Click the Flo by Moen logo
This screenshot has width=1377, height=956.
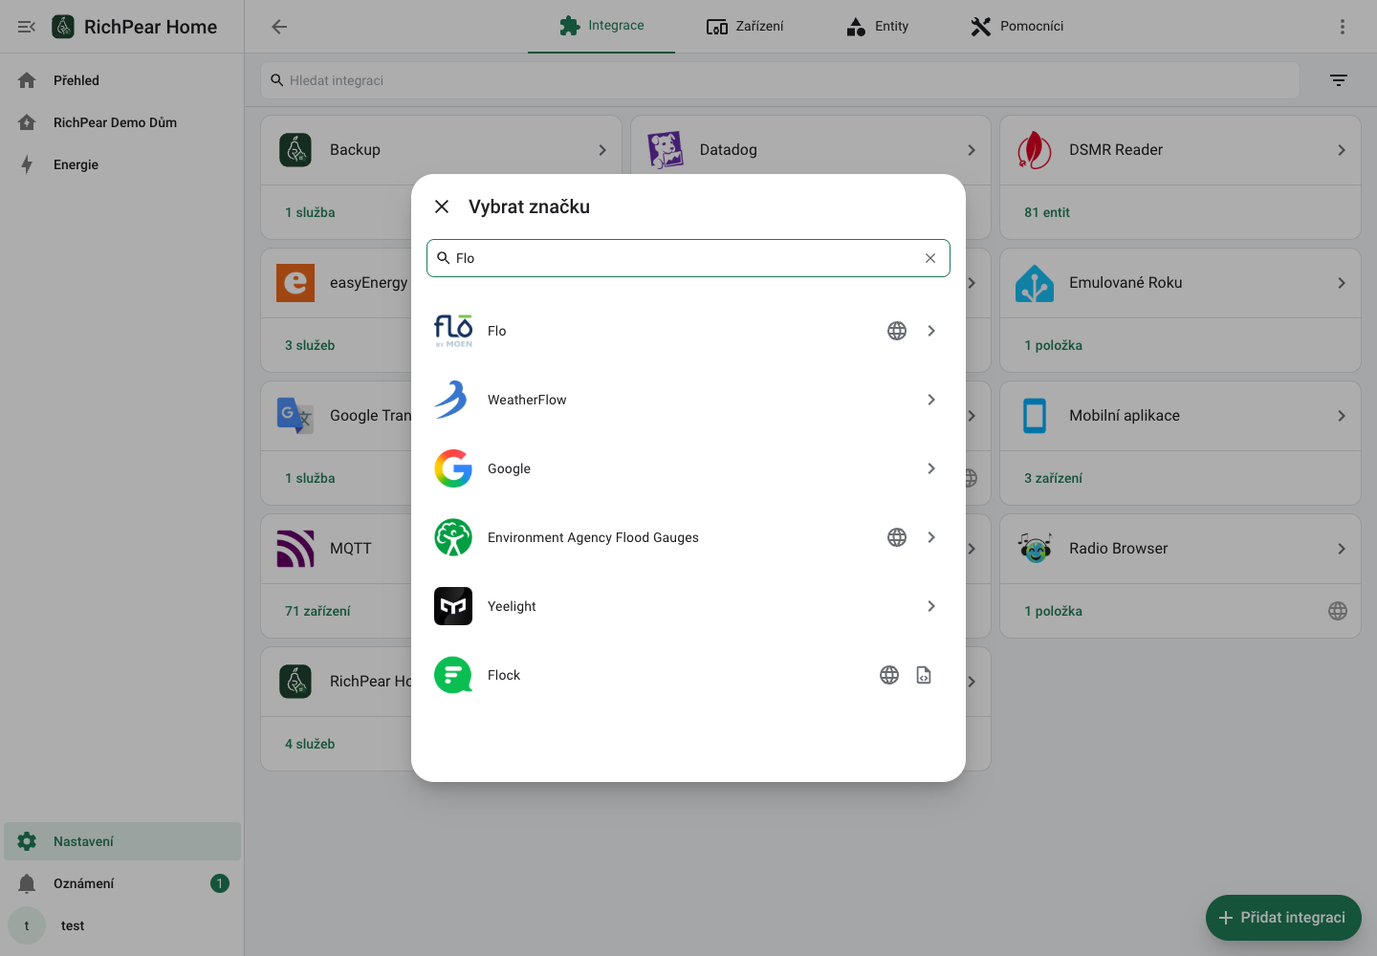(453, 331)
